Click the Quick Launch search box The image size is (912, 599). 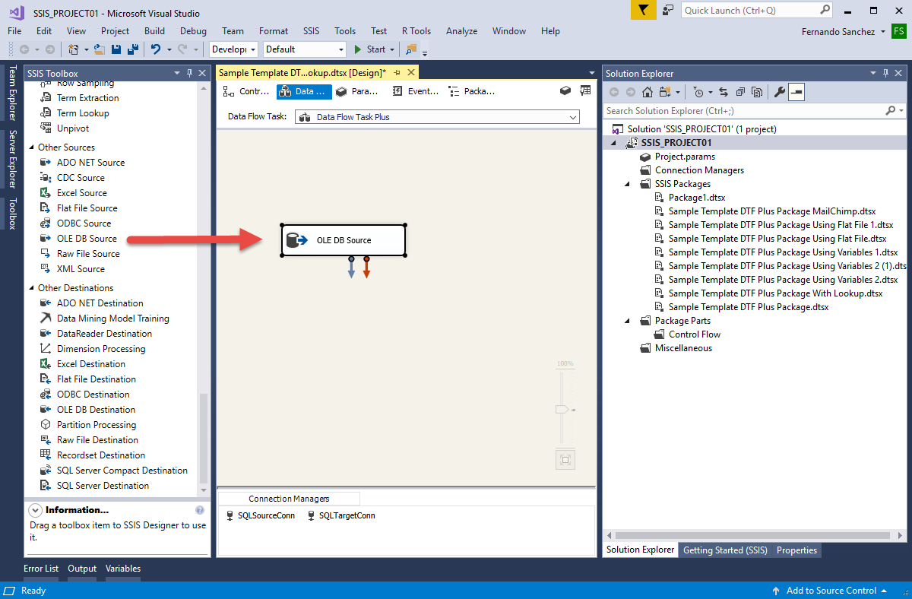click(x=757, y=10)
